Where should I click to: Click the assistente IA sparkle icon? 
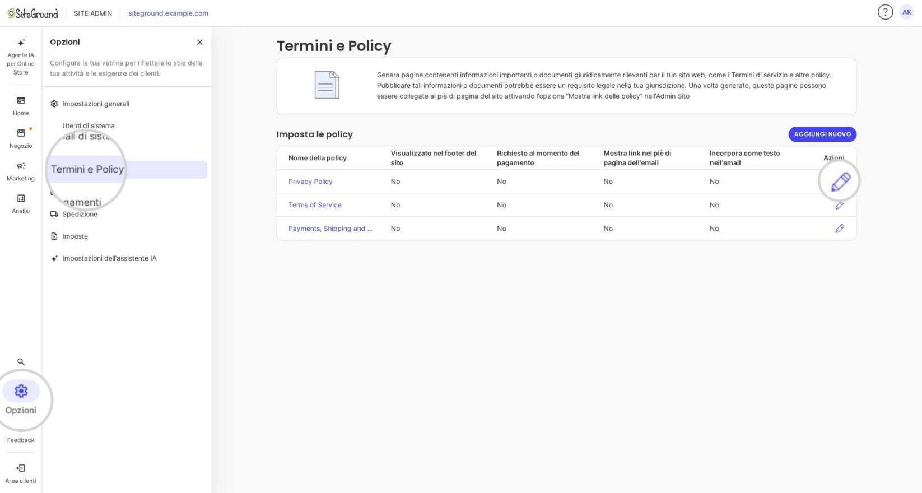(x=54, y=258)
